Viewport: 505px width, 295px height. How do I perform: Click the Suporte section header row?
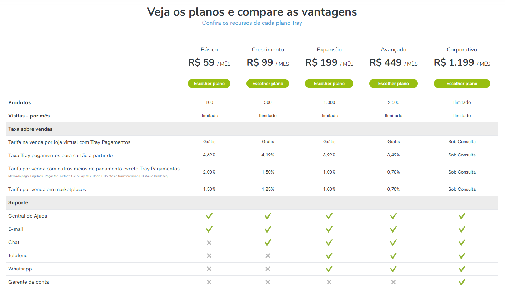click(252, 203)
